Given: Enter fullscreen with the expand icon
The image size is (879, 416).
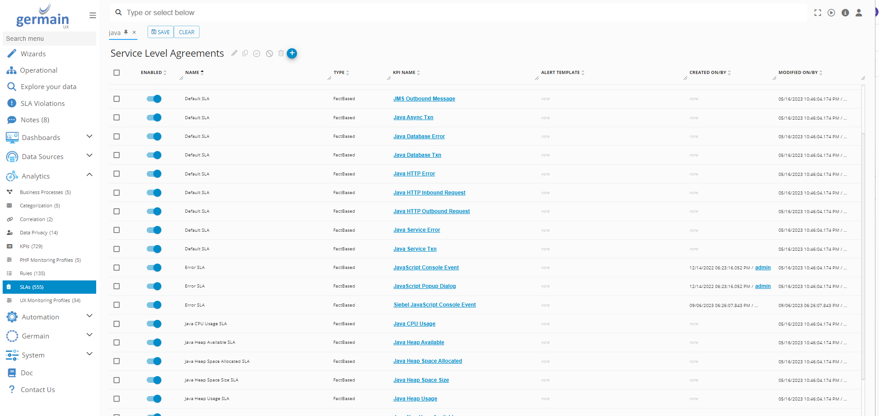Looking at the screenshot, I should 817,13.
